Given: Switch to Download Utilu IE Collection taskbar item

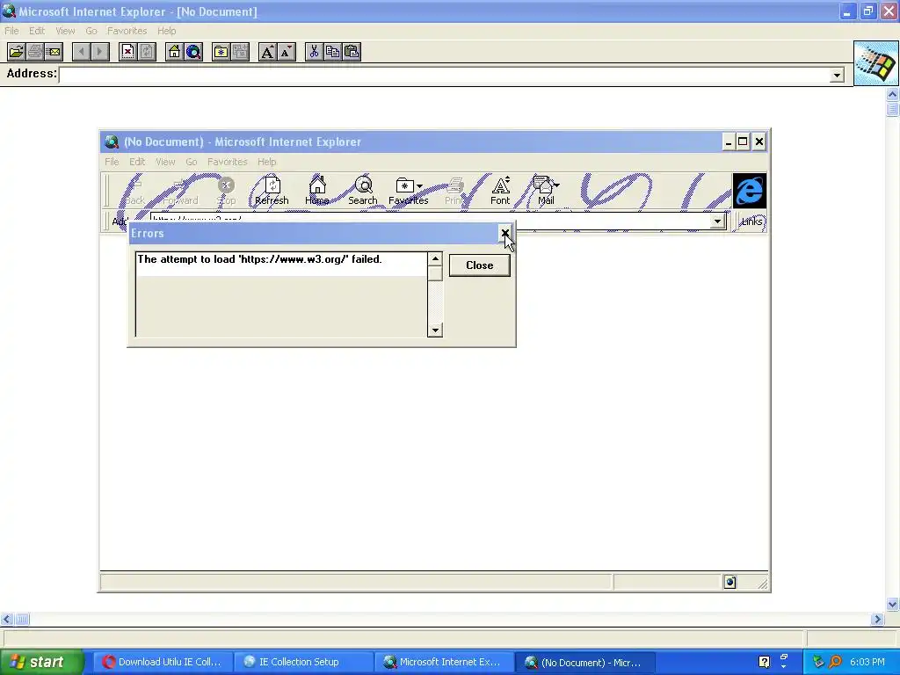Looking at the screenshot, I should (x=162, y=662).
